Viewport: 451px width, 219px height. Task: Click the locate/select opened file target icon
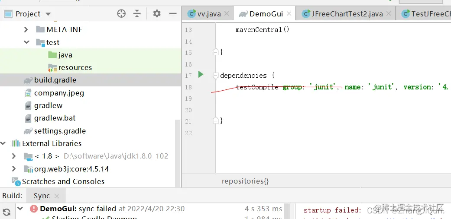121,13
